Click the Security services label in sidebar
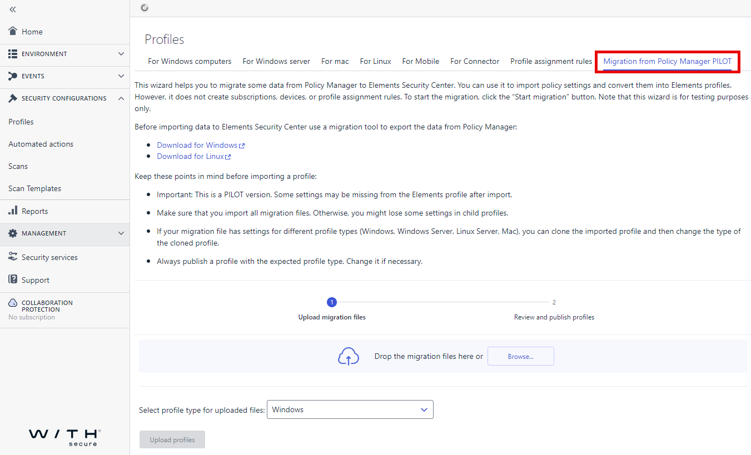The width and height of the screenshot is (751, 455). point(49,257)
